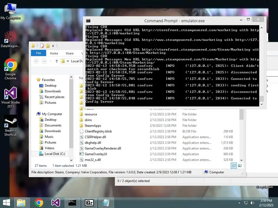Open My Computer desktop icon

pos(11,11)
